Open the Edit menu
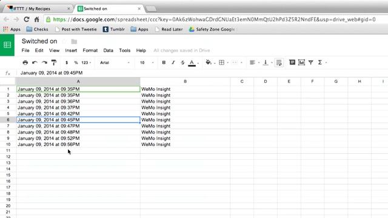 [x=39, y=50]
